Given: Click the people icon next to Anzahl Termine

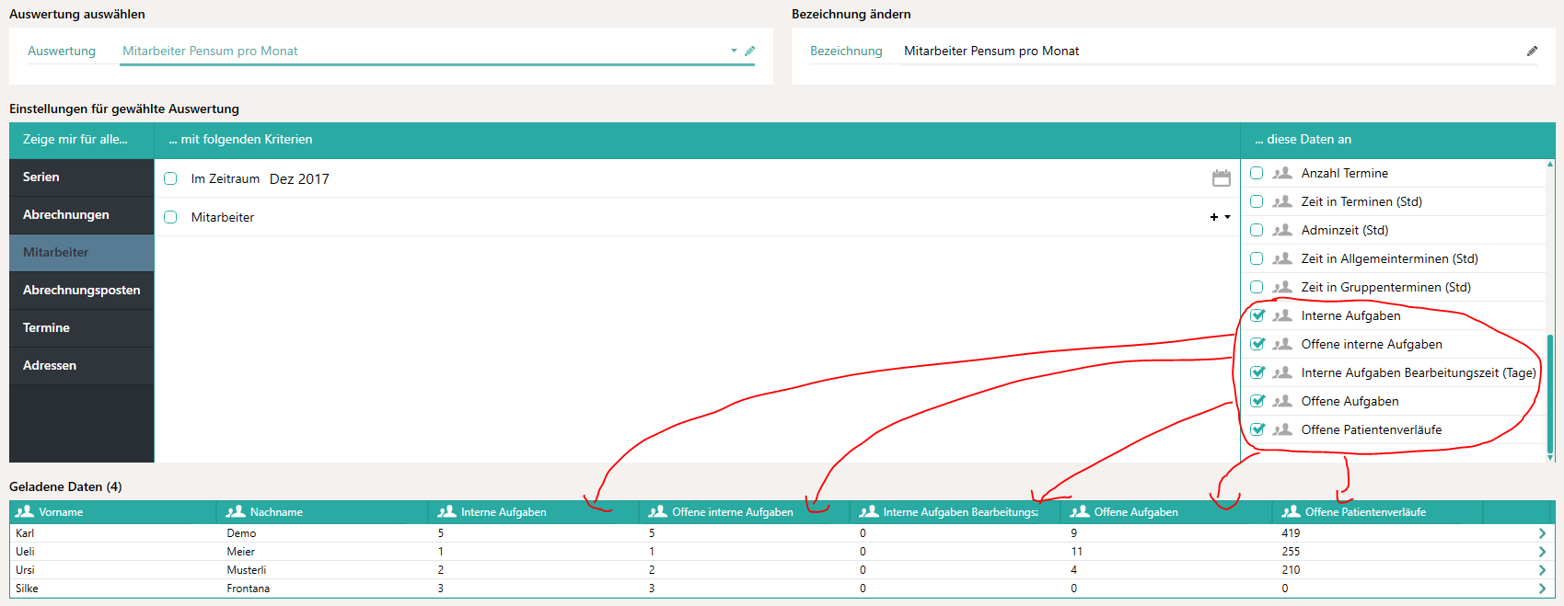Looking at the screenshot, I should (x=1282, y=173).
